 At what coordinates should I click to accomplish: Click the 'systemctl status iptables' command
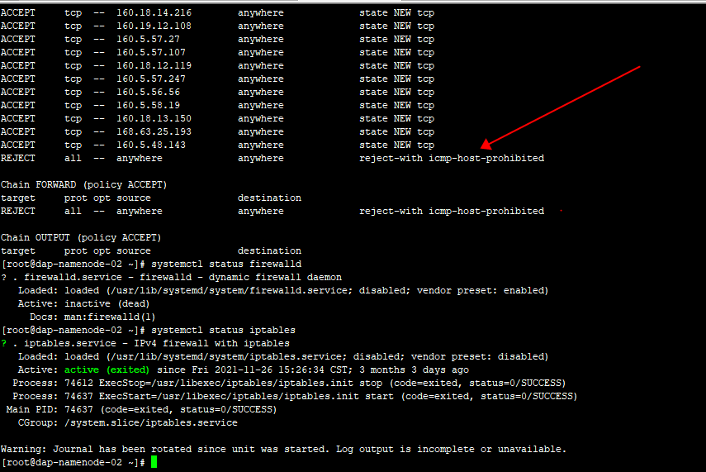tap(223, 330)
